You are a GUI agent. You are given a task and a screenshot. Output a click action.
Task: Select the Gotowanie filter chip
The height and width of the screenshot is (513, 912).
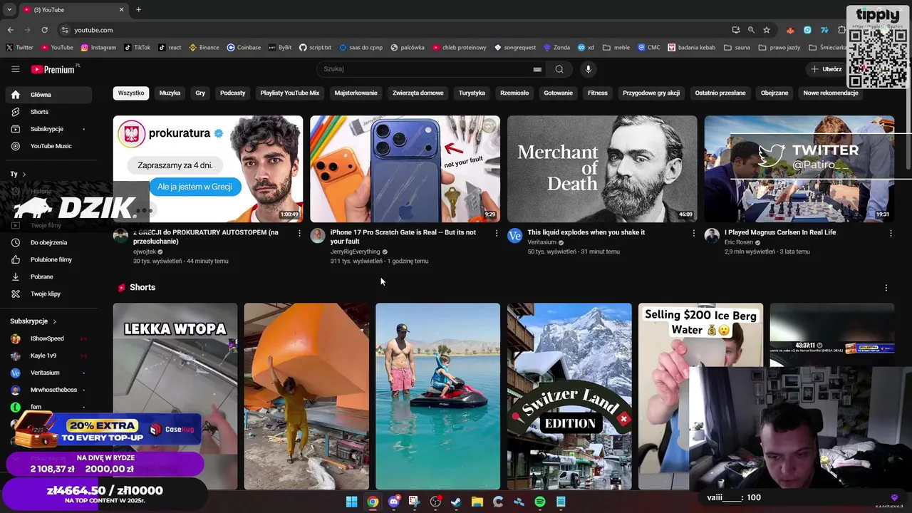pyautogui.click(x=558, y=93)
